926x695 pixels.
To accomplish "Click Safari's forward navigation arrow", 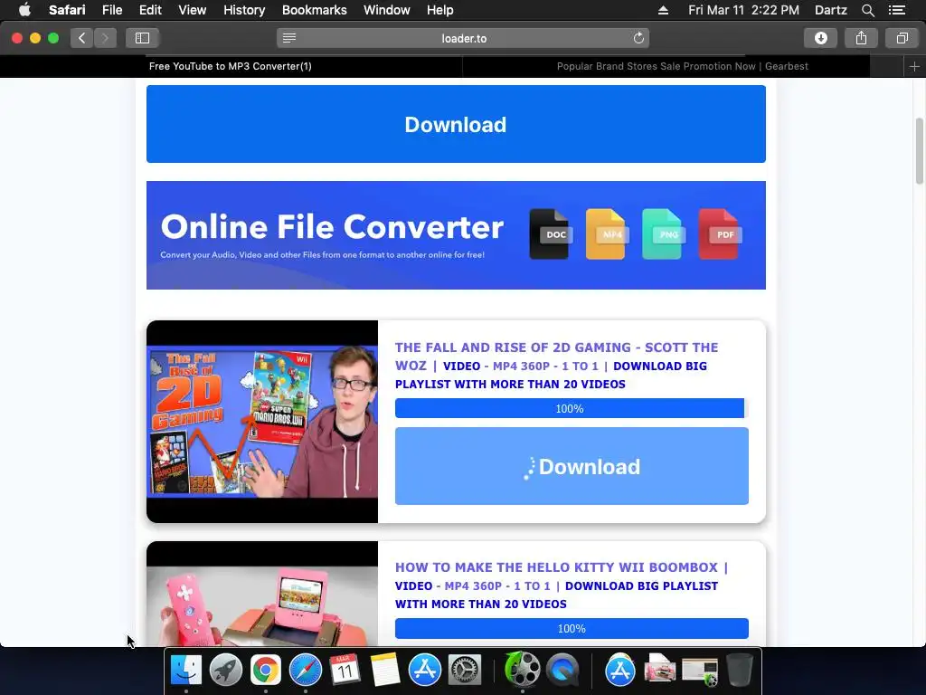I will pyautogui.click(x=105, y=38).
